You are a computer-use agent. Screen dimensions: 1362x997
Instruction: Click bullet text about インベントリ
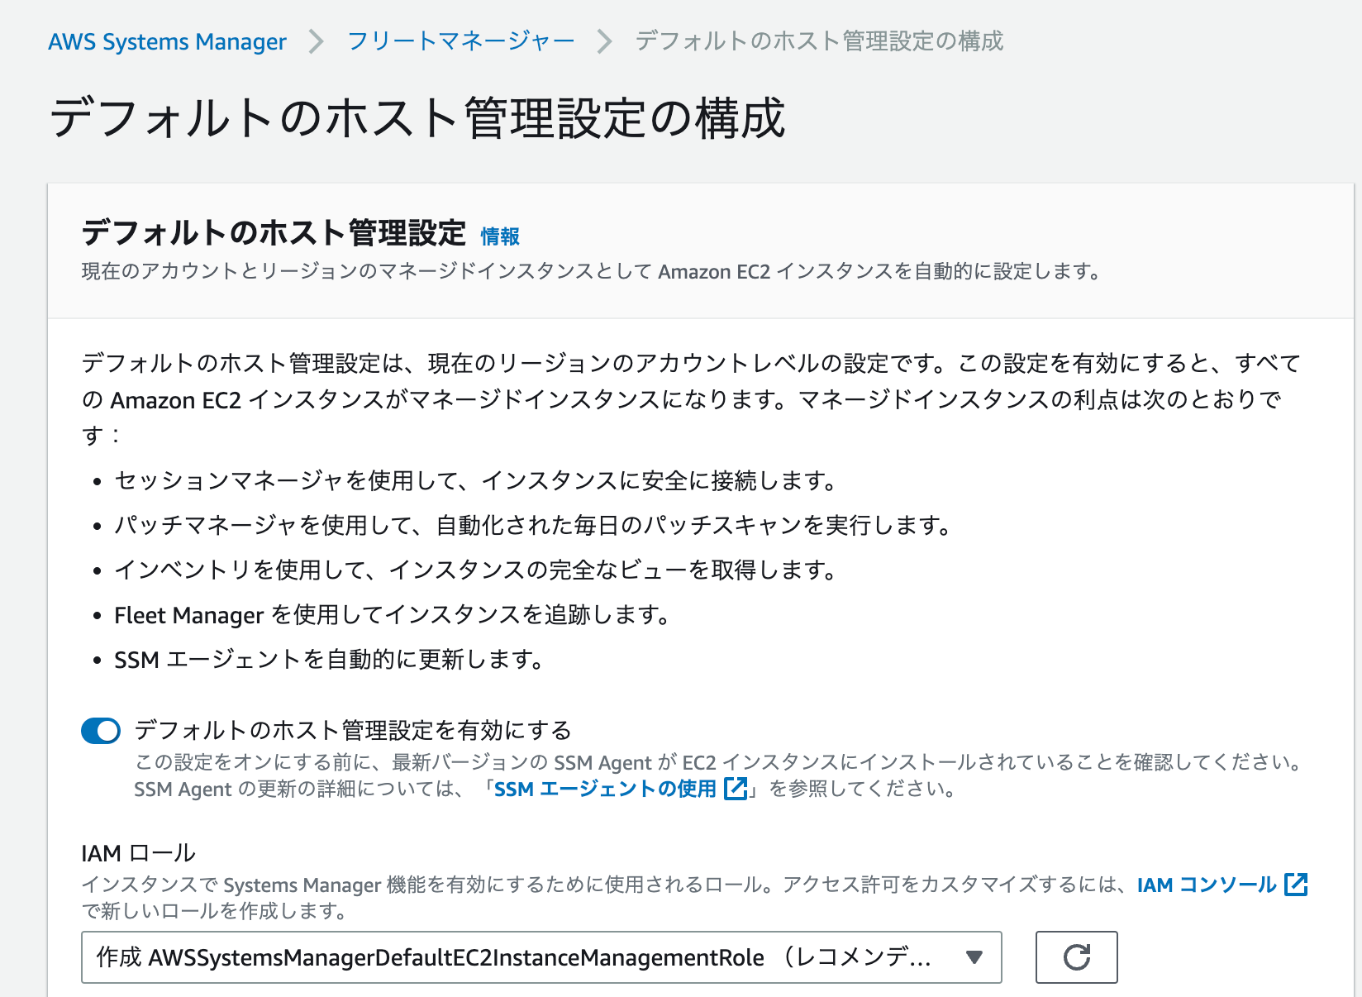[476, 570]
